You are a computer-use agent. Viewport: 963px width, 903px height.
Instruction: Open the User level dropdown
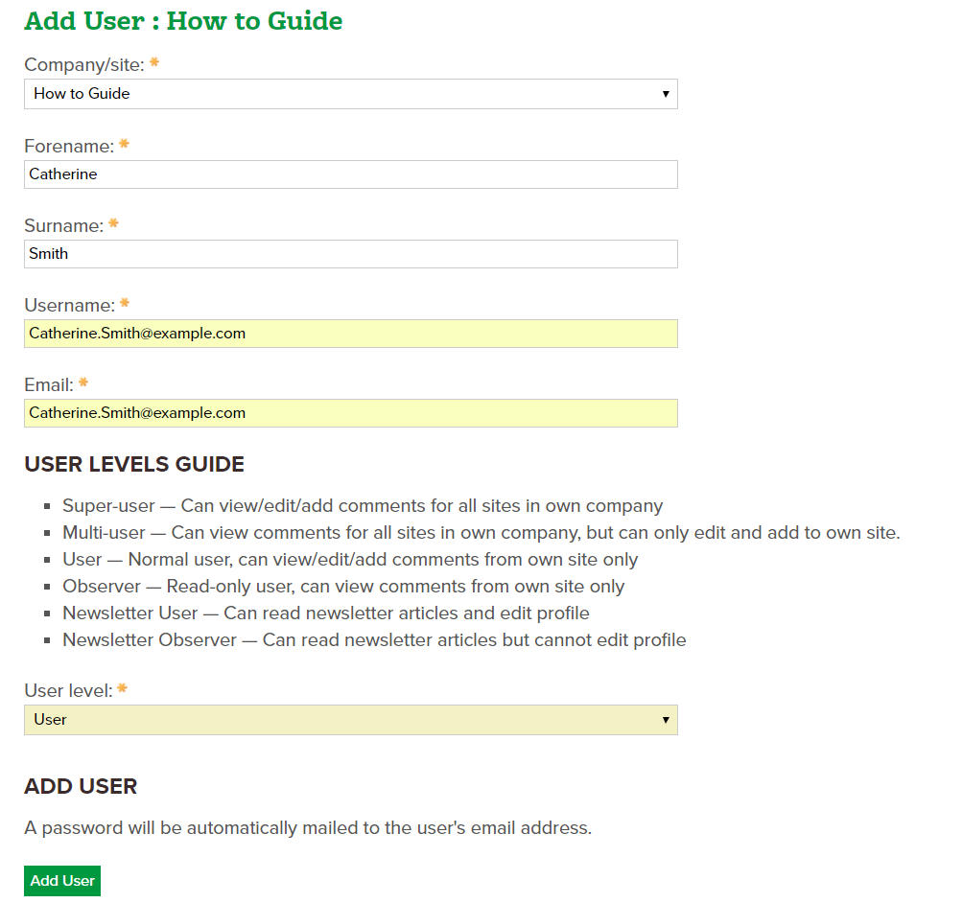pos(351,720)
